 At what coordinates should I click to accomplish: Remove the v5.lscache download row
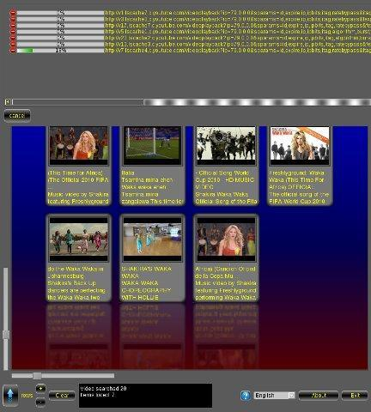click(13, 32)
